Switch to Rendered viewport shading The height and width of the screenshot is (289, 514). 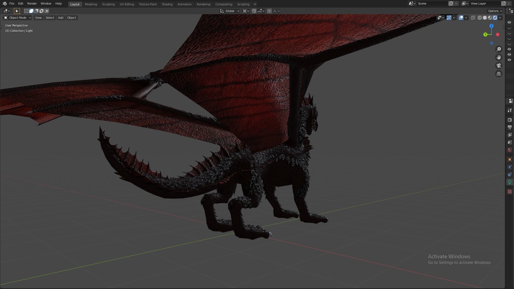(x=495, y=18)
